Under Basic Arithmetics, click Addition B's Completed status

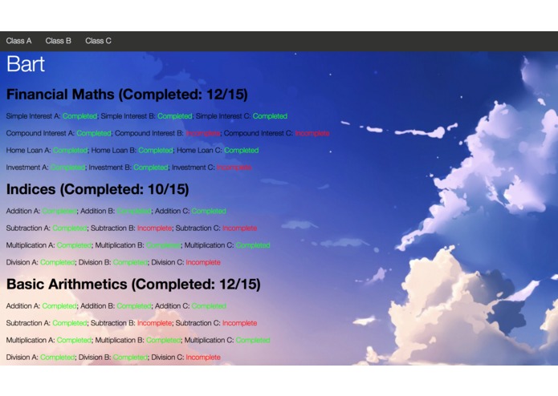click(x=134, y=305)
